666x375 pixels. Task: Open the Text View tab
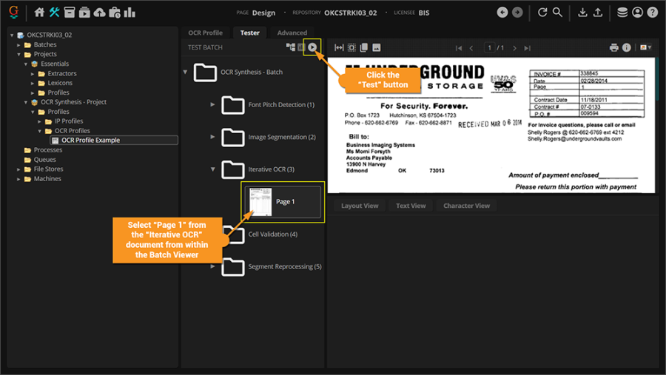coord(411,206)
